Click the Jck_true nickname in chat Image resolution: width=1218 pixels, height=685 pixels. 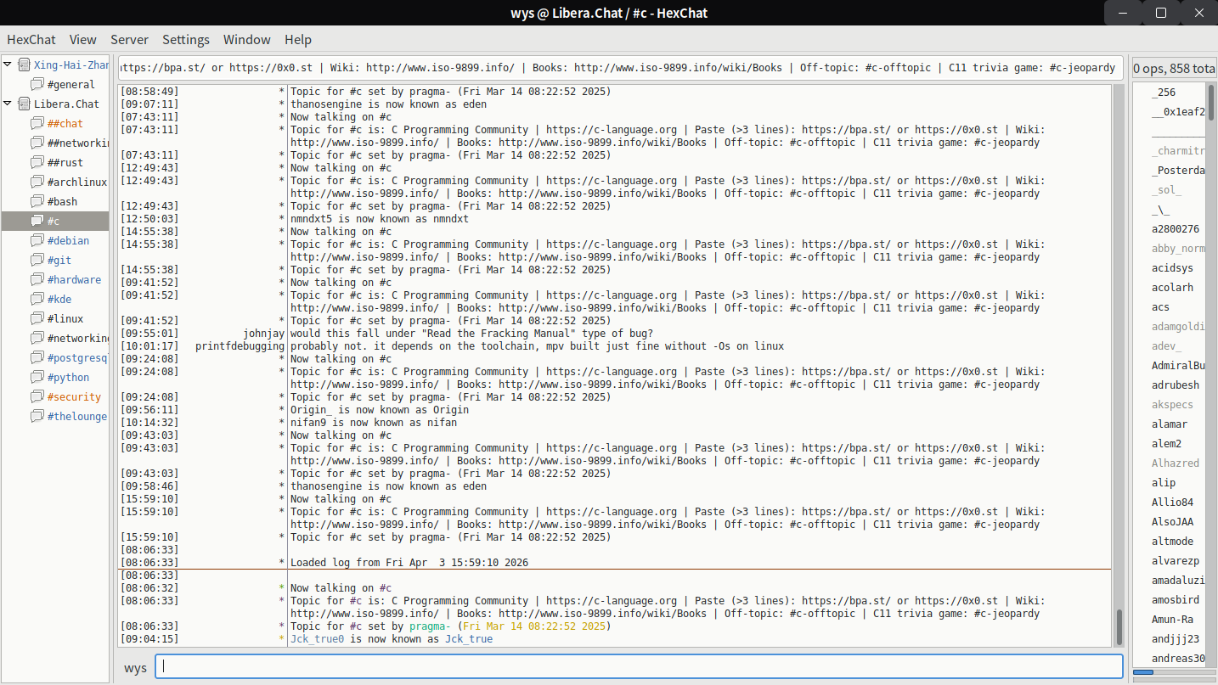point(468,639)
